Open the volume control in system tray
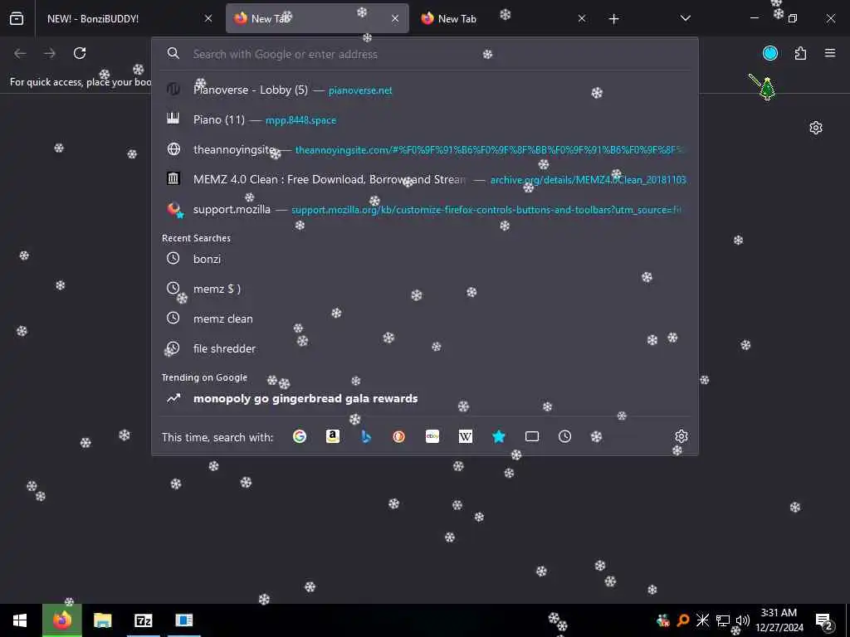Image resolution: width=850 pixels, height=637 pixels. (x=743, y=620)
